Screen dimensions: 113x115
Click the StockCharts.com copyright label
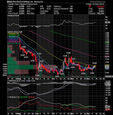(x=97, y=2)
